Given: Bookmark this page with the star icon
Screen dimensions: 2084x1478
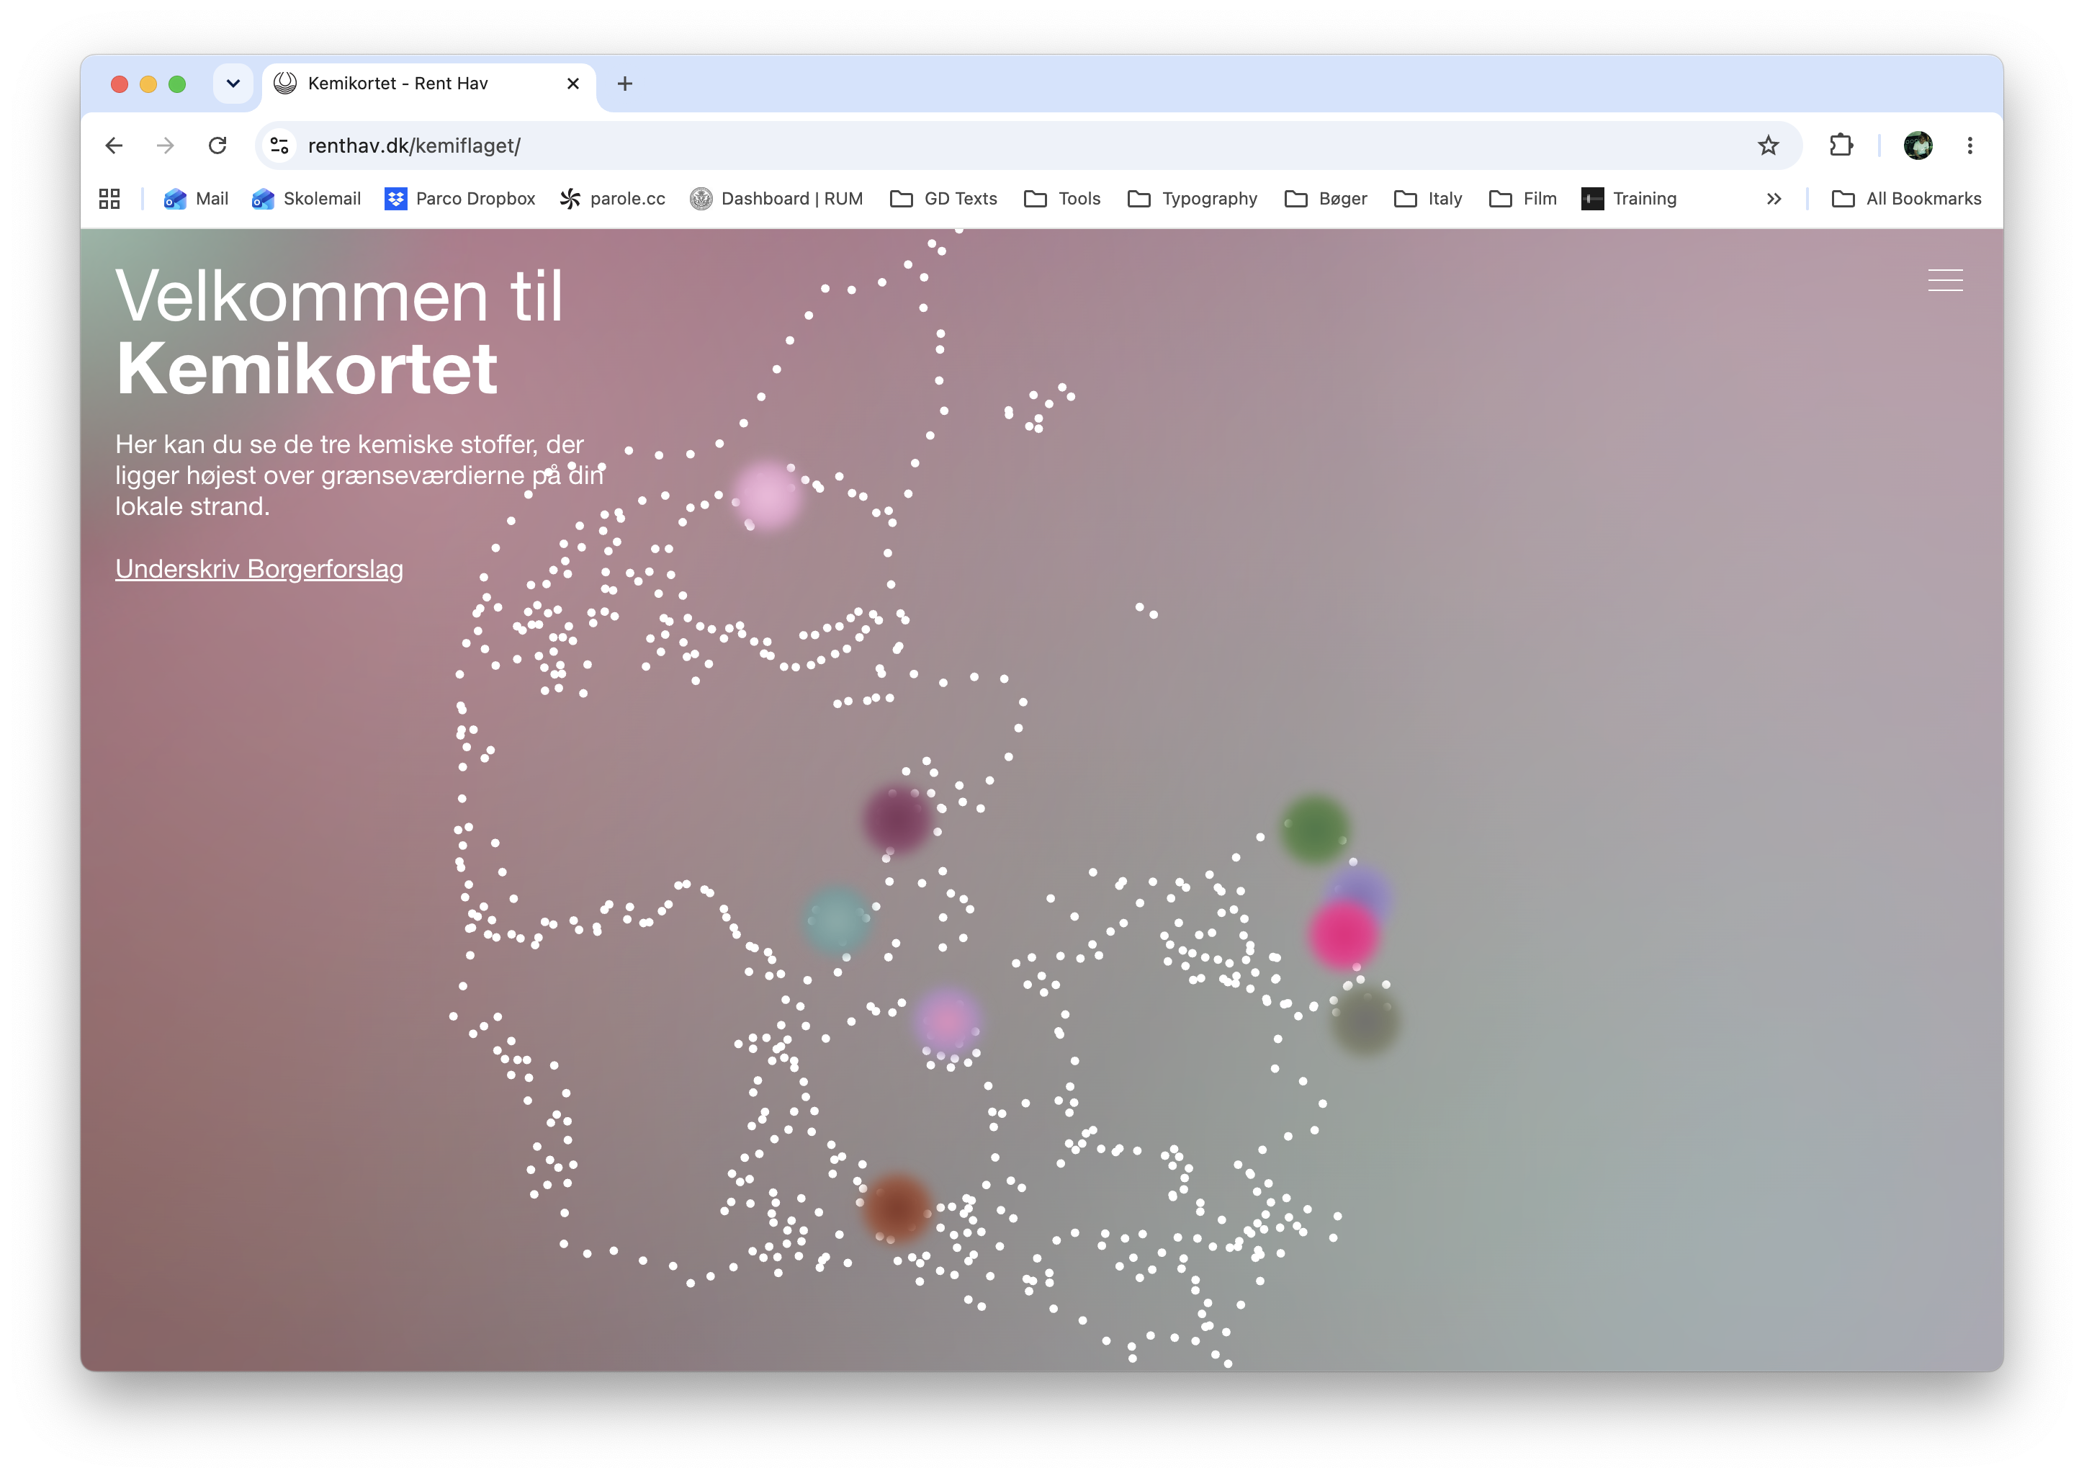Looking at the screenshot, I should tap(1767, 145).
